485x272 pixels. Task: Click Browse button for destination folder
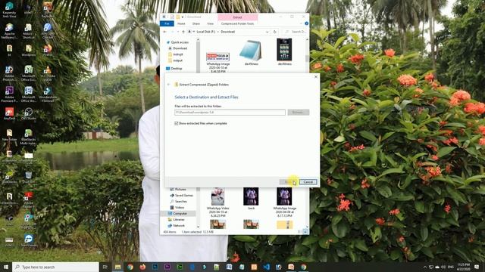point(299,113)
